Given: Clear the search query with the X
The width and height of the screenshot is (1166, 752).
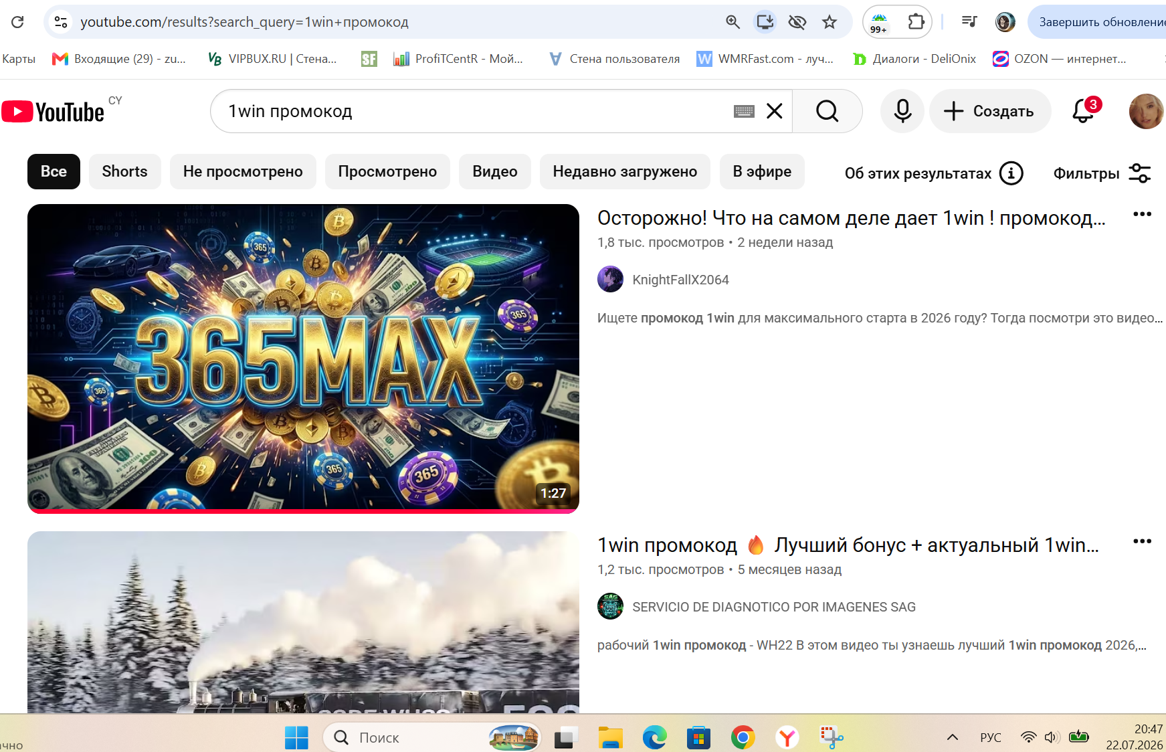Looking at the screenshot, I should pyautogui.click(x=775, y=111).
